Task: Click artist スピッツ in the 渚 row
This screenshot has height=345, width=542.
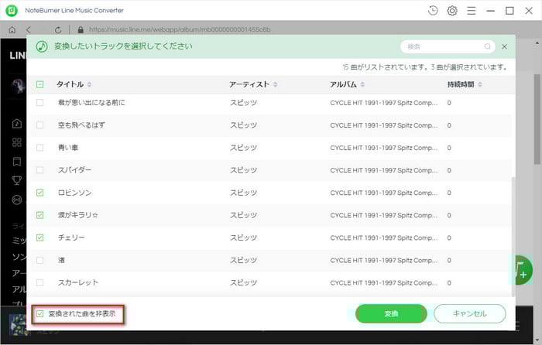Action: tap(244, 260)
